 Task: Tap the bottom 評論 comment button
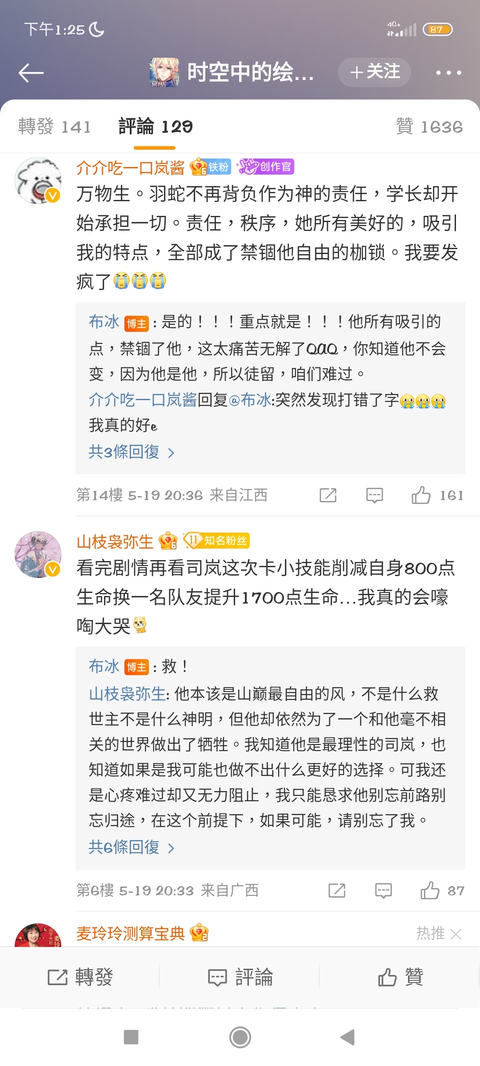point(240,977)
